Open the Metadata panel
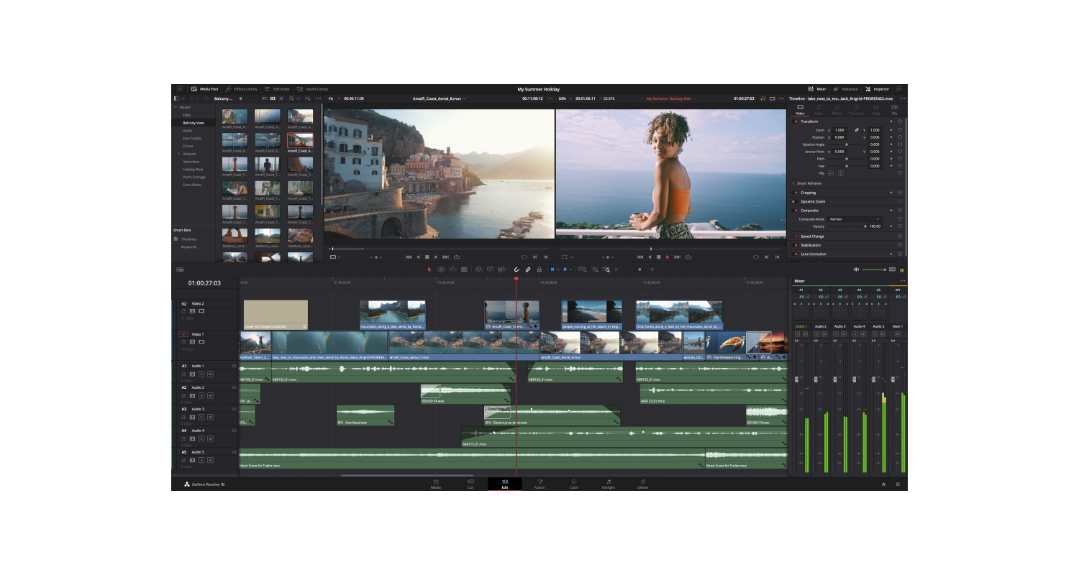 845,89
